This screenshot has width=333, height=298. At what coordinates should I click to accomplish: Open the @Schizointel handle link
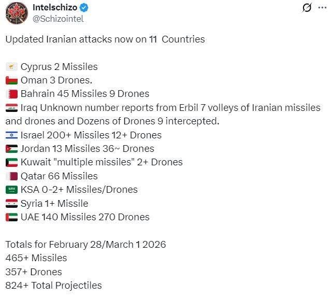click(x=58, y=19)
